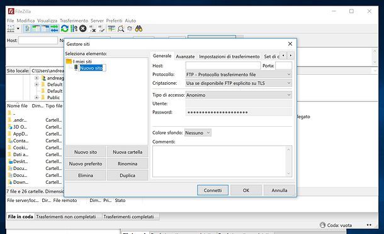Click the Nuova cartella button
384x234 pixels.
pos(127,152)
